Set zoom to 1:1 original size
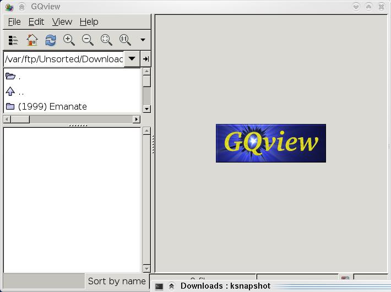This screenshot has width=391, height=292. (x=125, y=40)
